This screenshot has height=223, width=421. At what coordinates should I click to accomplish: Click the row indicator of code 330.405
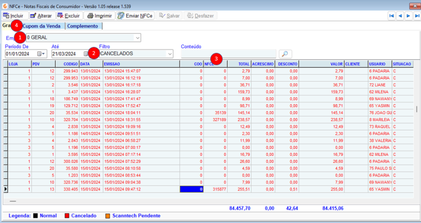click(5, 189)
